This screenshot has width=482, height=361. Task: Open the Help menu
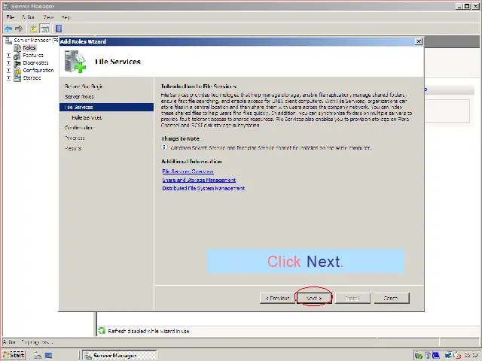(x=66, y=17)
